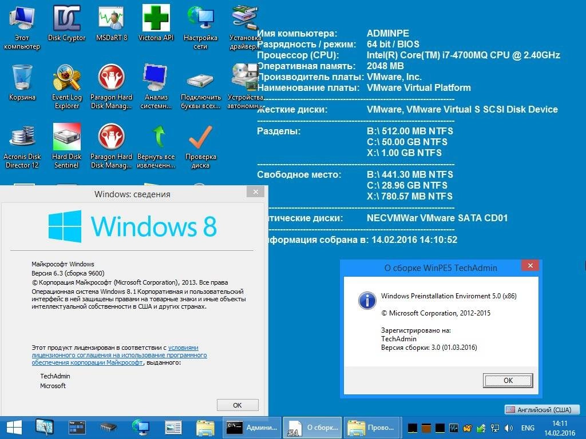Click the Версия 6.3 (сборка 9600) text
The width and height of the screenshot is (586, 439).
click(x=68, y=273)
